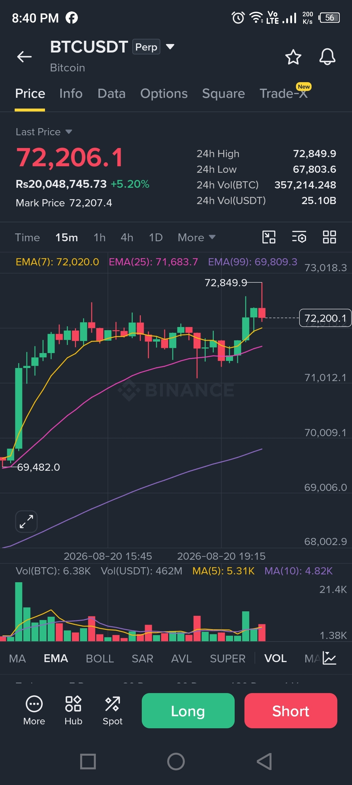This screenshot has width=352, height=785.
Task: Tap Facebook notification icon in status bar
Action: [x=72, y=18]
